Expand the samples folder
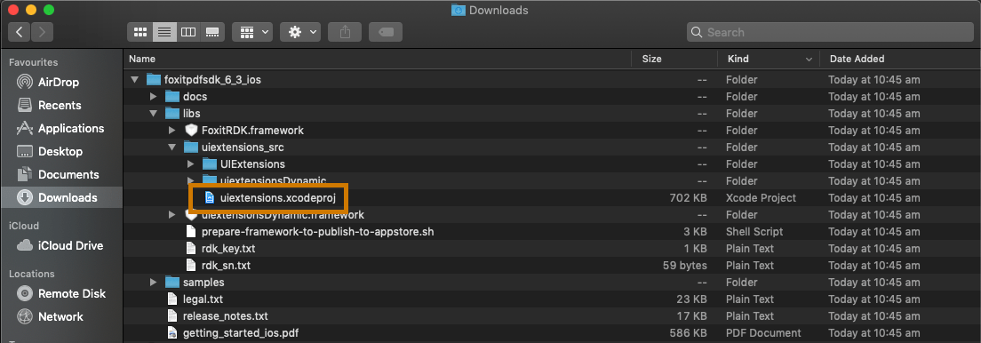Viewport: 981px width, 343px height. click(154, 283)
